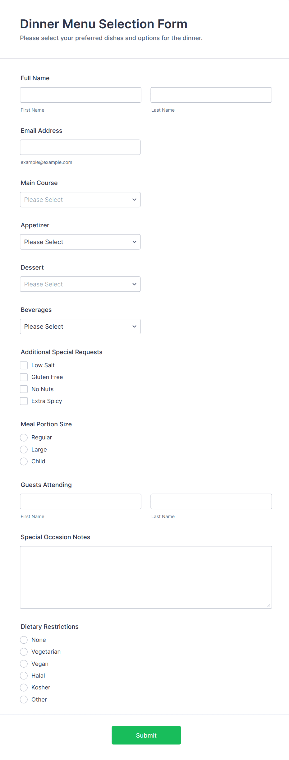Focus the Email Address input field
The width and height of the screenshot is (289, 760).
tap(80, 147)
